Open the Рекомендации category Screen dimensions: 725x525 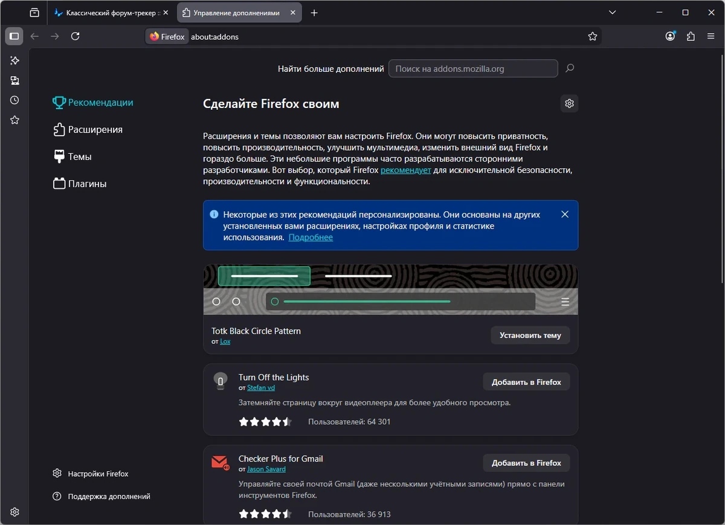(93, 103)
